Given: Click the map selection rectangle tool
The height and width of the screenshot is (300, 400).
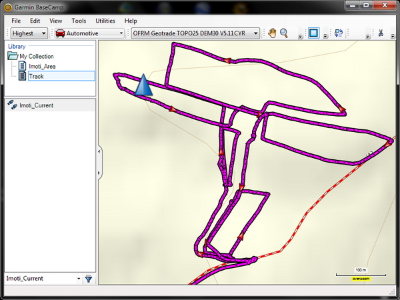Looking at the screenshot, I should click(x=313, y=33).
